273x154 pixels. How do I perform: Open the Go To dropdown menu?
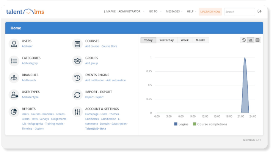[155, 11]
